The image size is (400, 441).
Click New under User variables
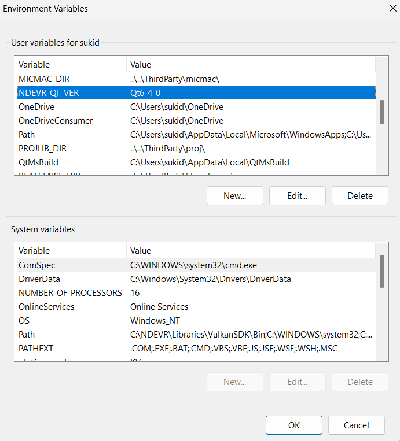click(234, 195)
